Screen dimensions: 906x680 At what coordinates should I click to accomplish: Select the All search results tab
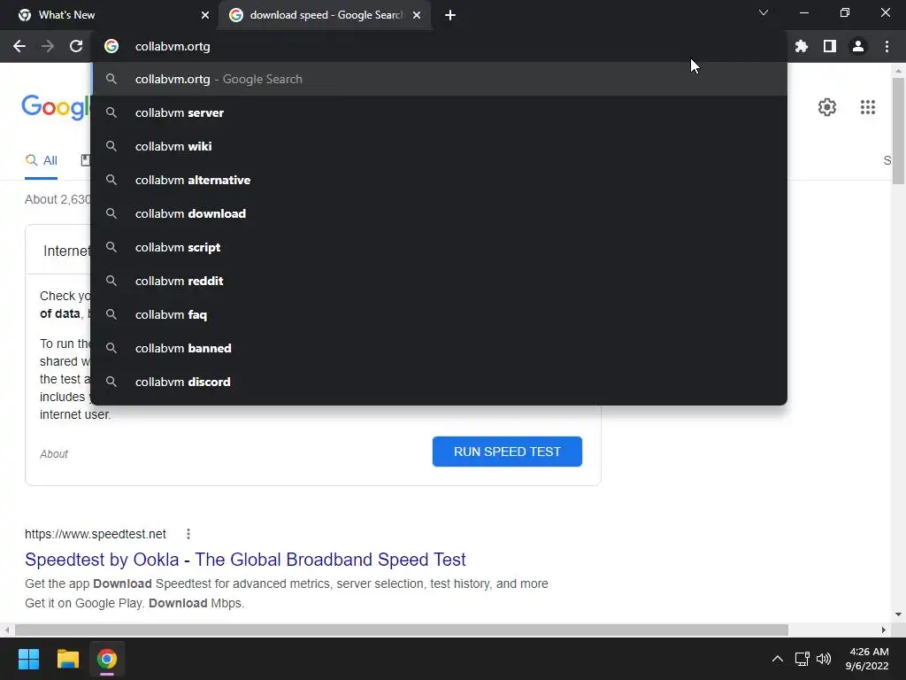click(41, 160)
